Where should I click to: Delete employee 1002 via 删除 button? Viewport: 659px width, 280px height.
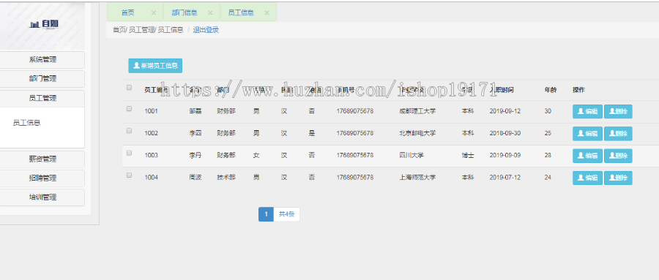pyautogui.click(x=618, y=134)
